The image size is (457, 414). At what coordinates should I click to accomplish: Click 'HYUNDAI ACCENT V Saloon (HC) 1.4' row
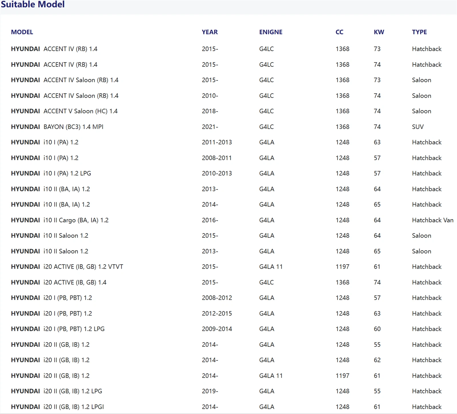(228, 111)
